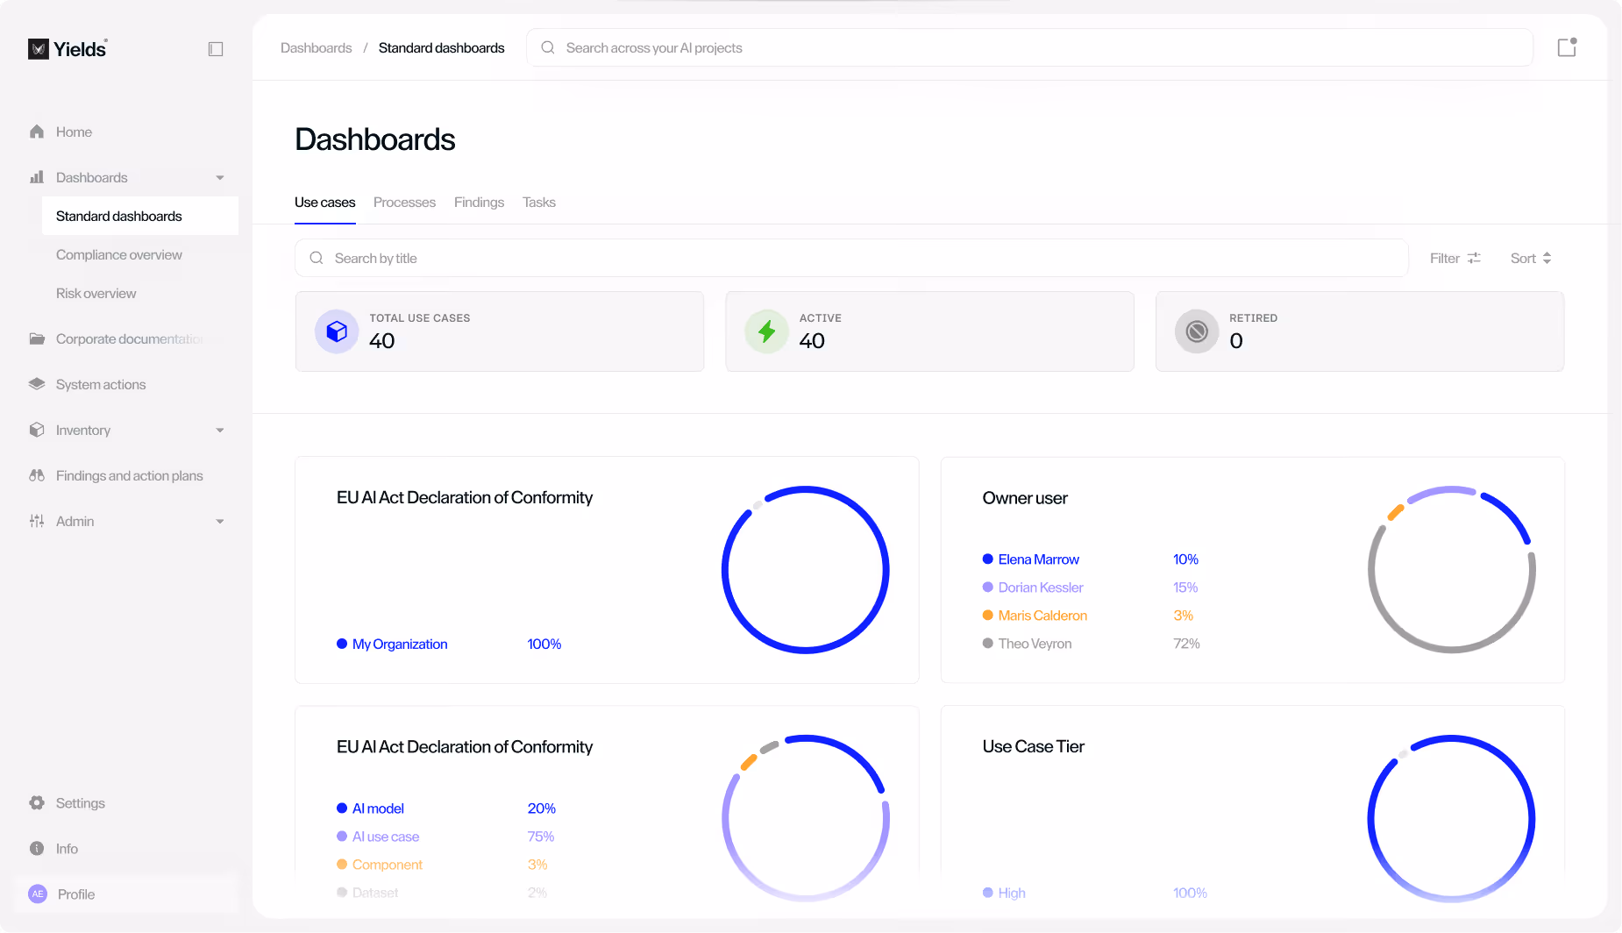Click the Settings gear icon
The width and height of the screenshot is (1622, 933).
click(37, 803)
